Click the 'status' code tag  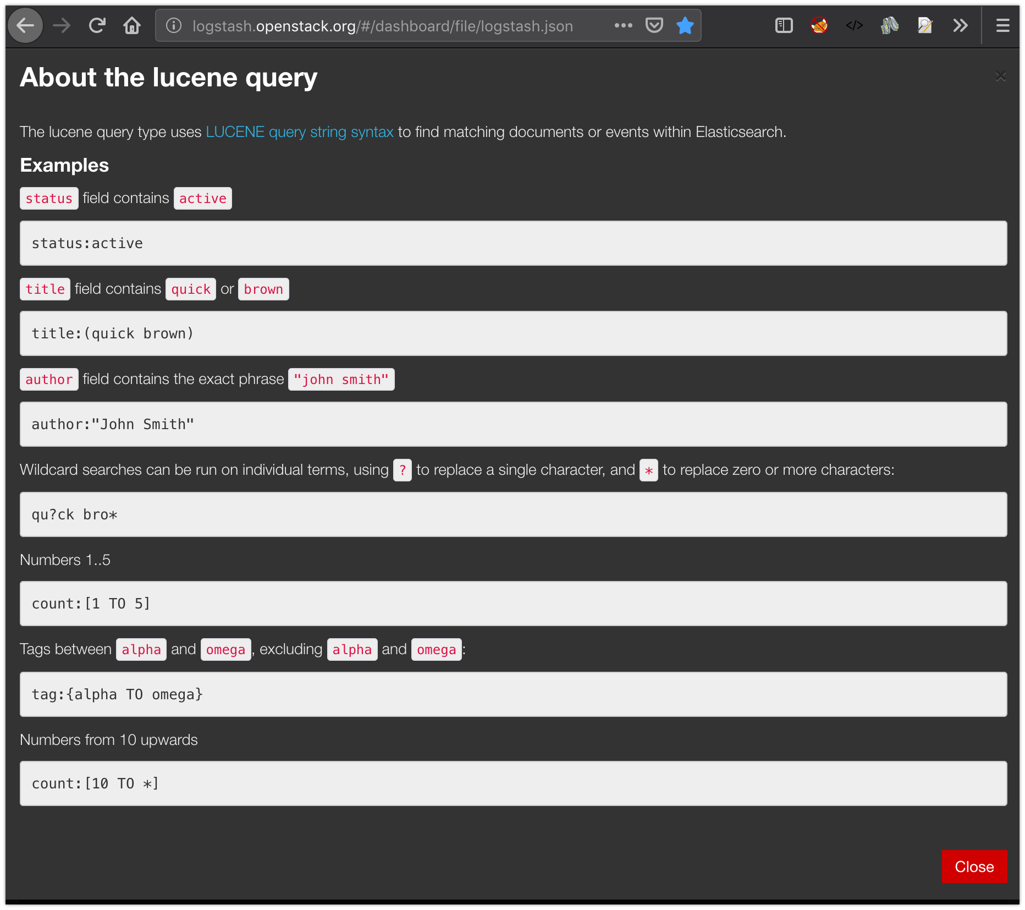pos(49,199)
